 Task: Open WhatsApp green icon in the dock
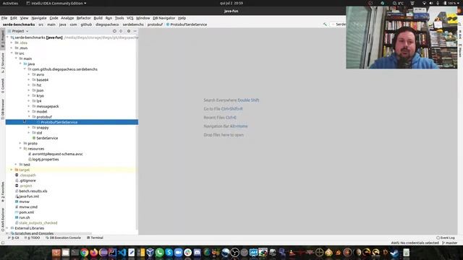[159, 253]
